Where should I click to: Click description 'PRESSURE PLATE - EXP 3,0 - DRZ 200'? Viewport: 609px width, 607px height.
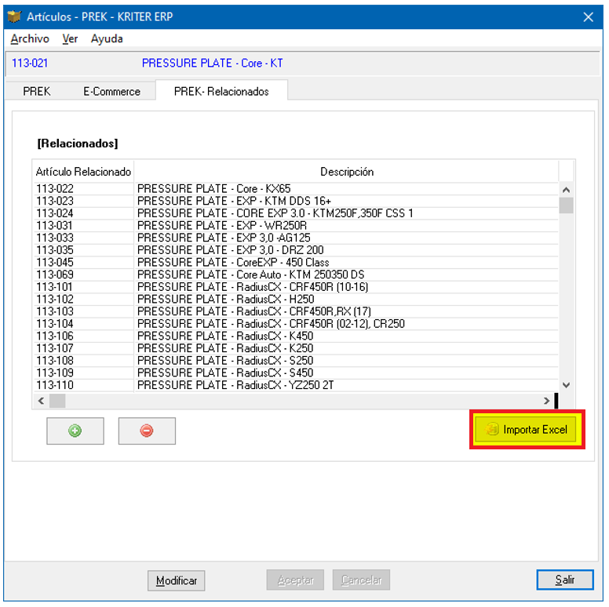click(230, 250)
